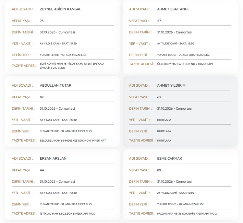This screenshot has width=243, height=223.
Task: Click the 91. ADA SIRA MEZARLIĞI entry for Ahmet Esat Angi
Action: coord(183,55)
